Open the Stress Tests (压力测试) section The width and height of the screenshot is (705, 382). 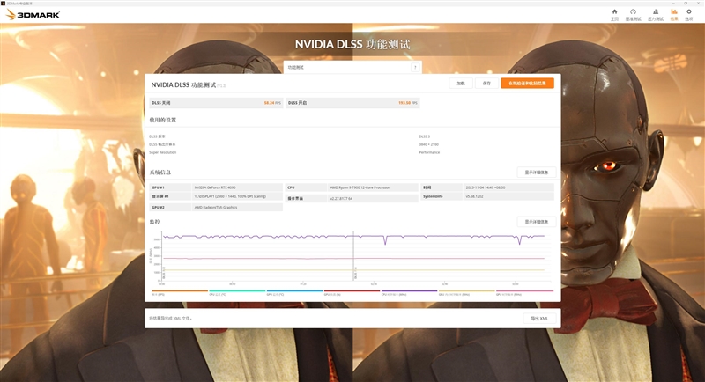pyautogui.click(x=656, y=14)
